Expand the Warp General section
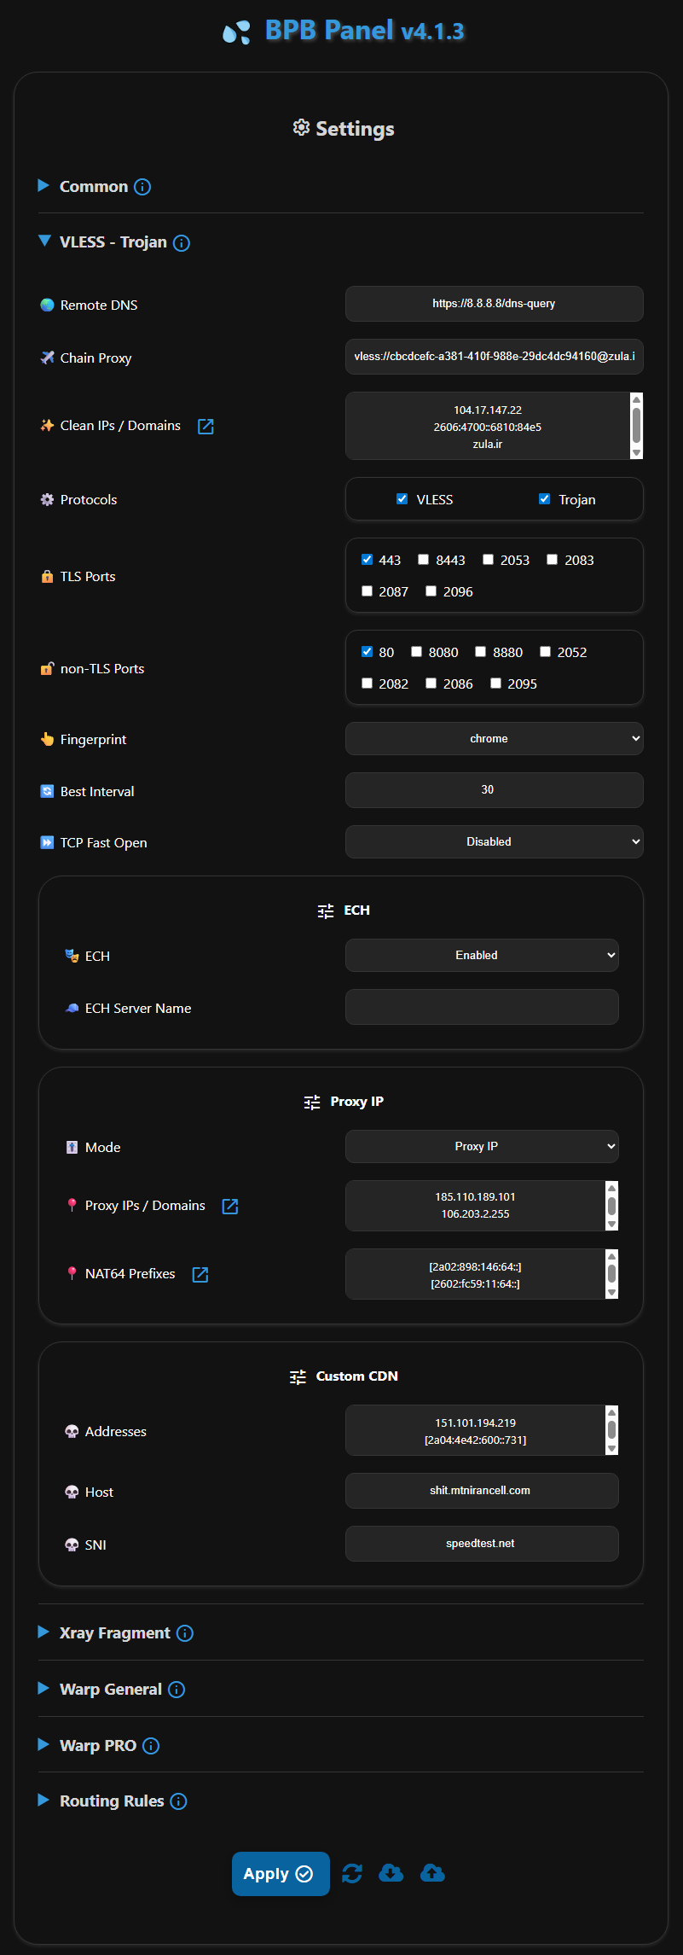 point(43,1689)
